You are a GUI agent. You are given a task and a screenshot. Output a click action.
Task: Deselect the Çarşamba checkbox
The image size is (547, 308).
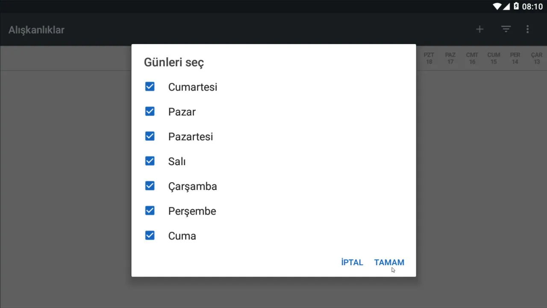(150, 186)
